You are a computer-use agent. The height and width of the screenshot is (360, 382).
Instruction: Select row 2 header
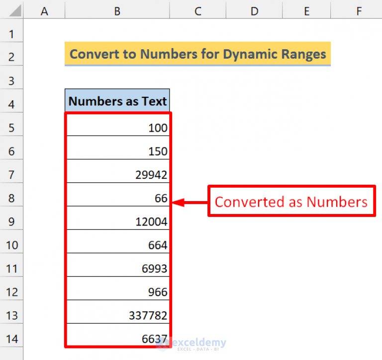[x=11, y=54]
